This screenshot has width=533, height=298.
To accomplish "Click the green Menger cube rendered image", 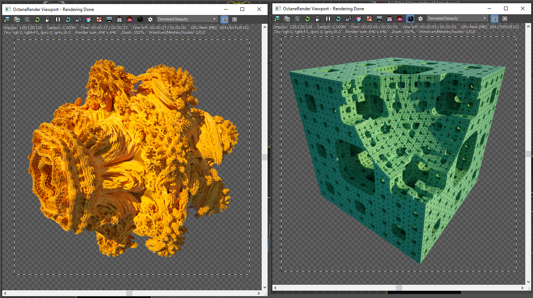I will [x=397, y=160].
